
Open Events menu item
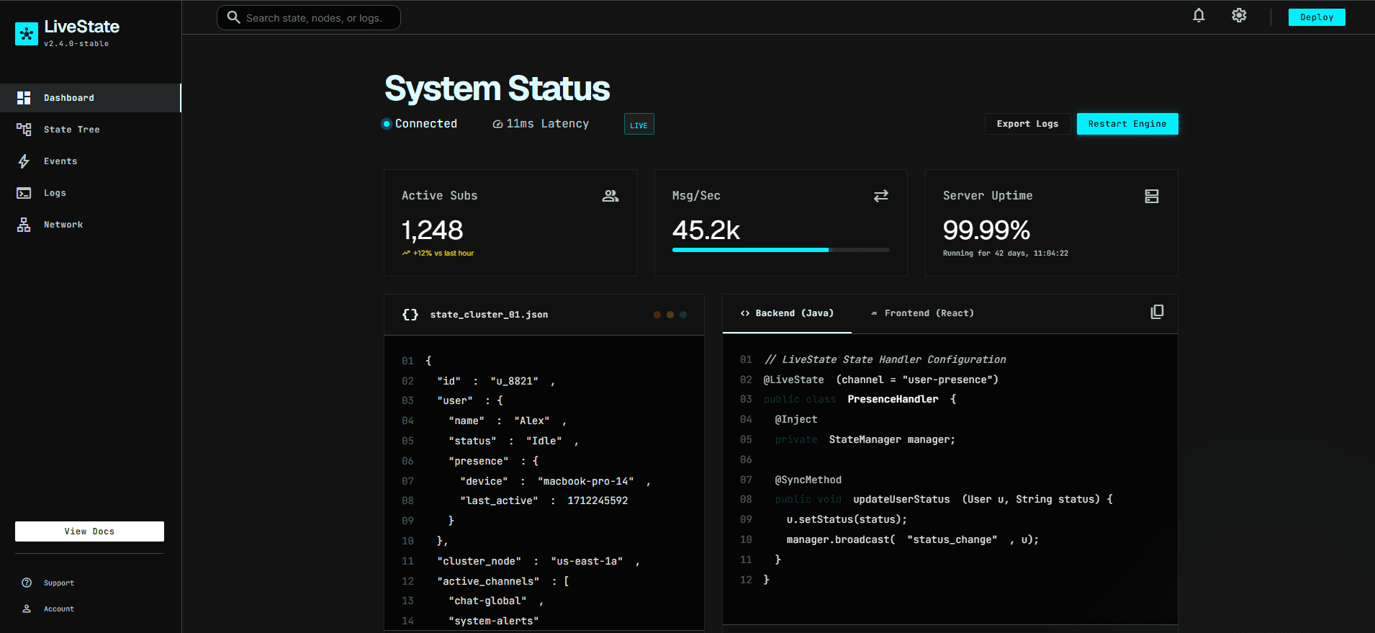pos(90,161)
